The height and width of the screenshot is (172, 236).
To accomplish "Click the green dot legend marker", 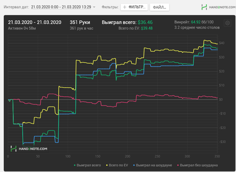I will click(75, 165).
